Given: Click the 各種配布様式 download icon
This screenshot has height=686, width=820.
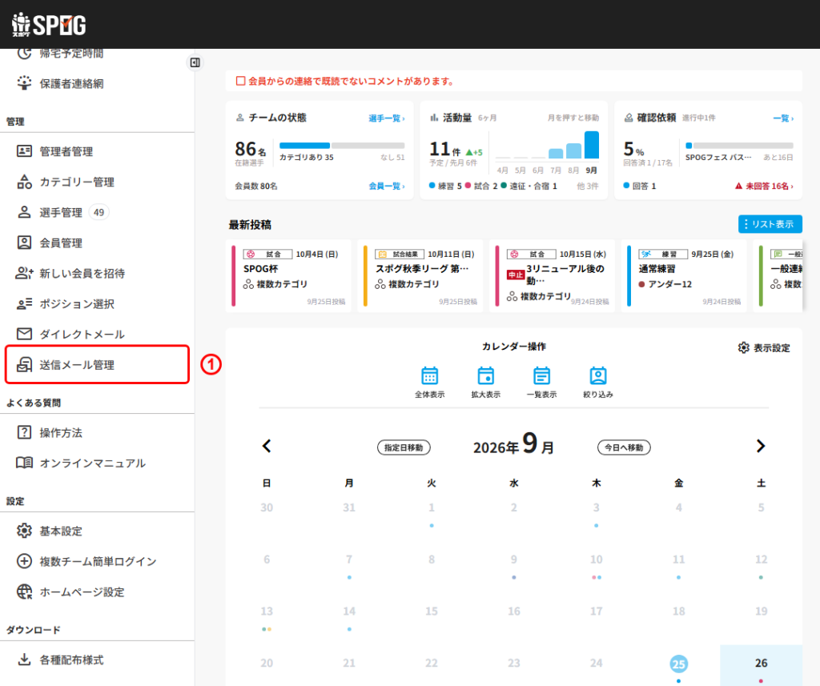Looking at the screenshot, I should coord(24,660).
